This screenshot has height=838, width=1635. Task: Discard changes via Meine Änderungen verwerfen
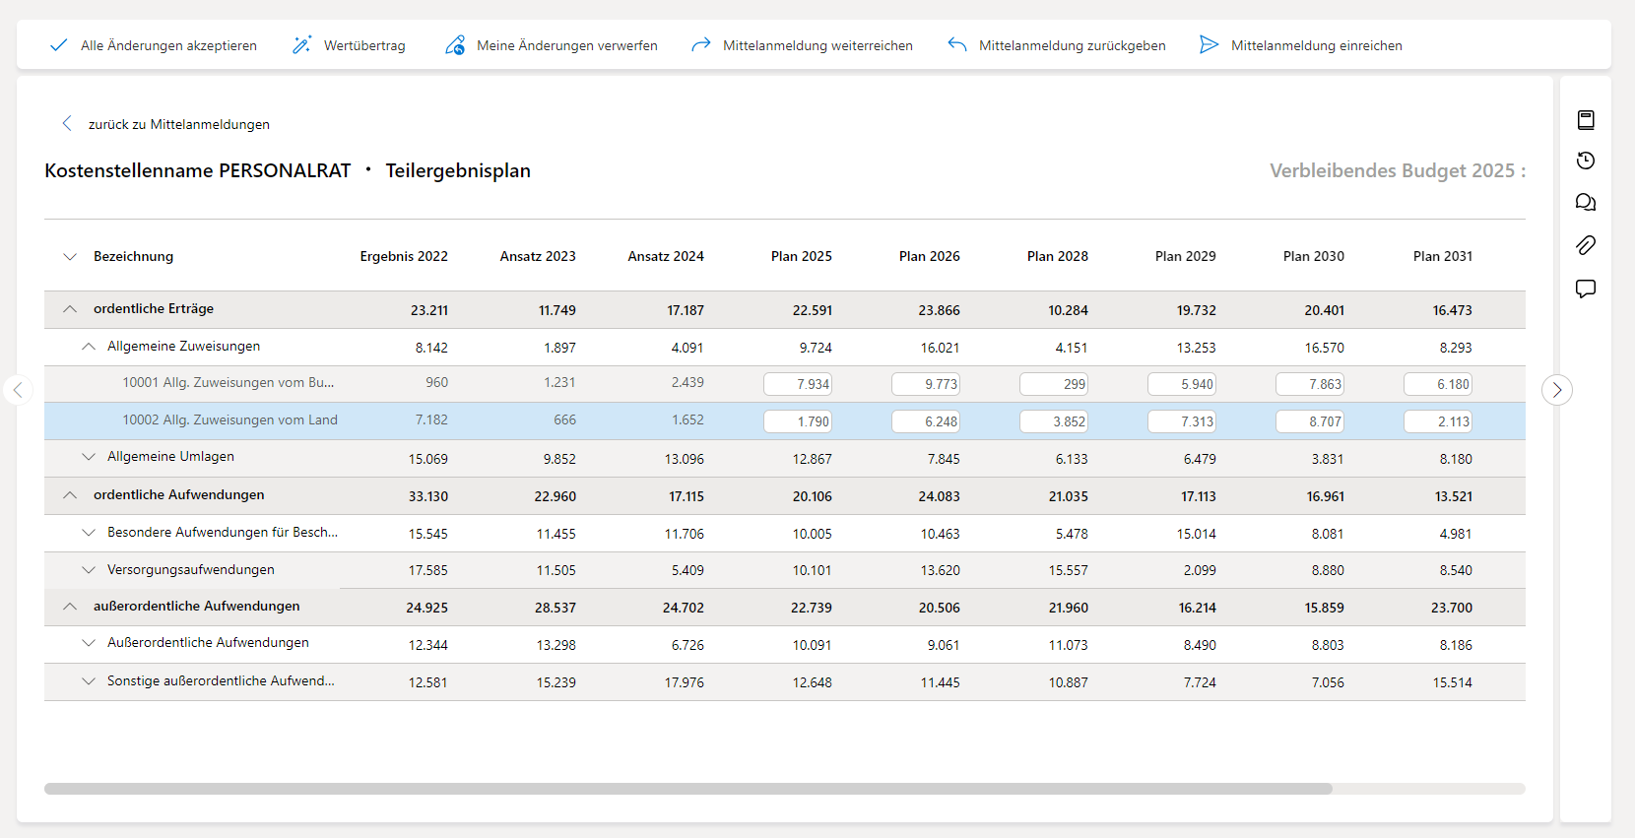click(552, 45)
